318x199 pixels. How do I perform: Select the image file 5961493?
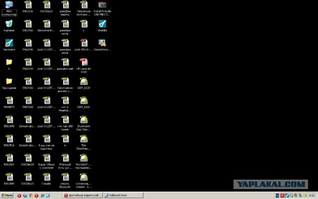point(9,121)
